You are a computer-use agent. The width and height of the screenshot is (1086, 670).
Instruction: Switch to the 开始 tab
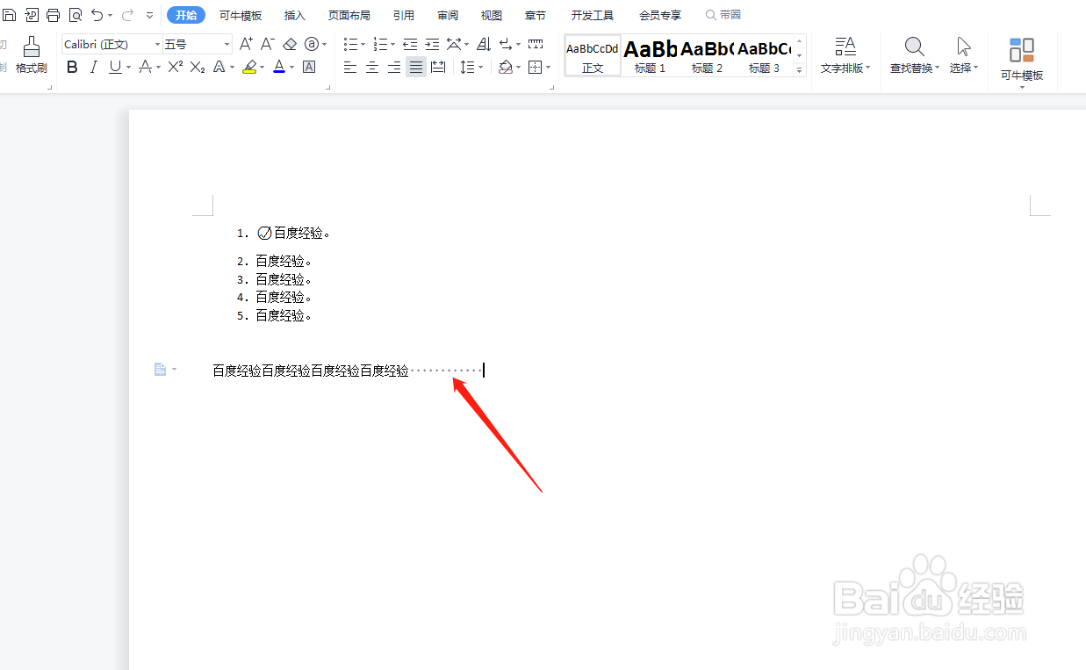[186, 15]
